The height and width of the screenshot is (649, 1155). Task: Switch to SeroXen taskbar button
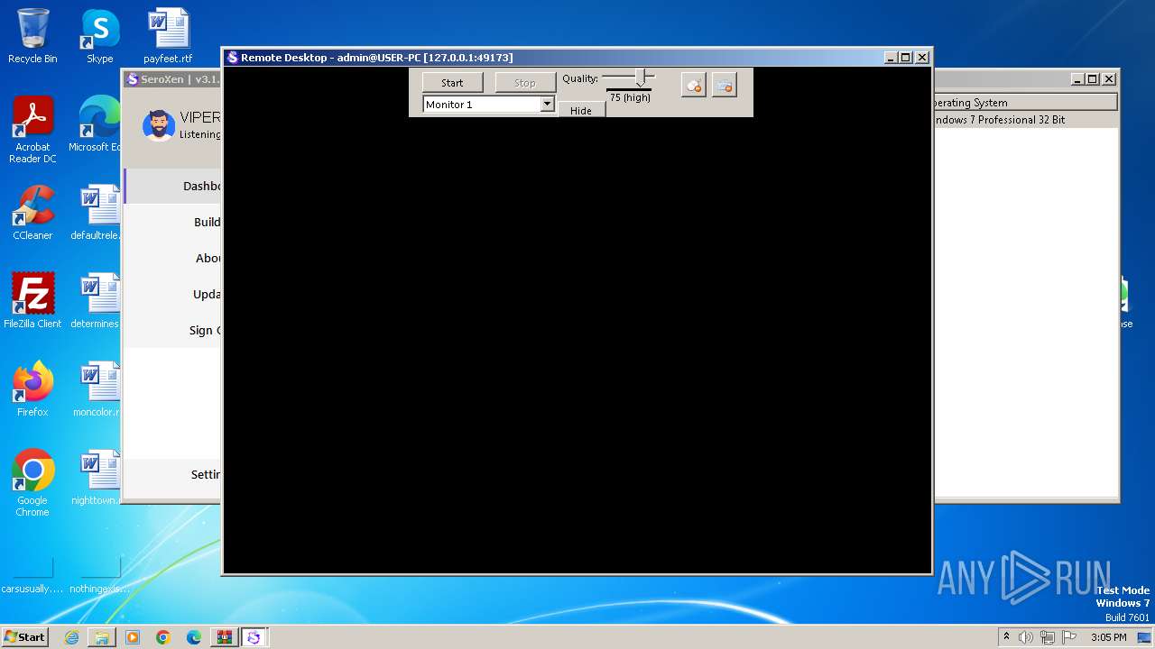(x=254, y=637)
